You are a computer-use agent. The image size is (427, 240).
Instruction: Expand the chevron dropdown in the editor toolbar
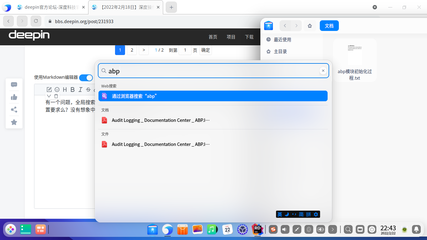pyautogui.click(x=49, y=96)
